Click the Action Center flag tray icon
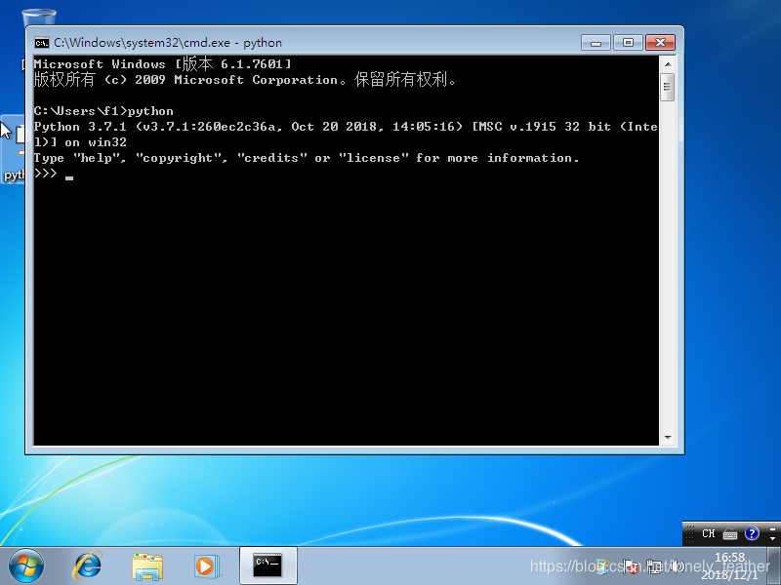Viewport: 781px width, 585px height. (x=631, y=566)
